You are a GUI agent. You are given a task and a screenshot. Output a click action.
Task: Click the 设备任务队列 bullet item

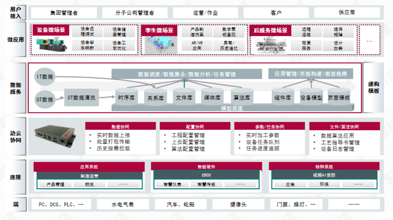pos(263,142)
